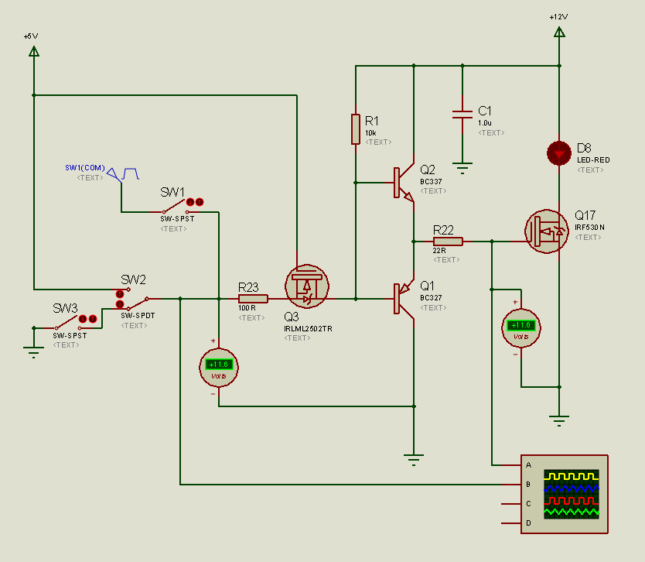
Task: Select the Q17 IRF530N MOSFET symbol
Action: pos(548,231)
